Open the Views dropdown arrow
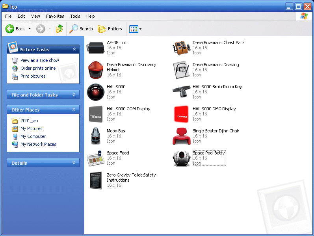This screenshot has height=236, width=314. [140, 29]
